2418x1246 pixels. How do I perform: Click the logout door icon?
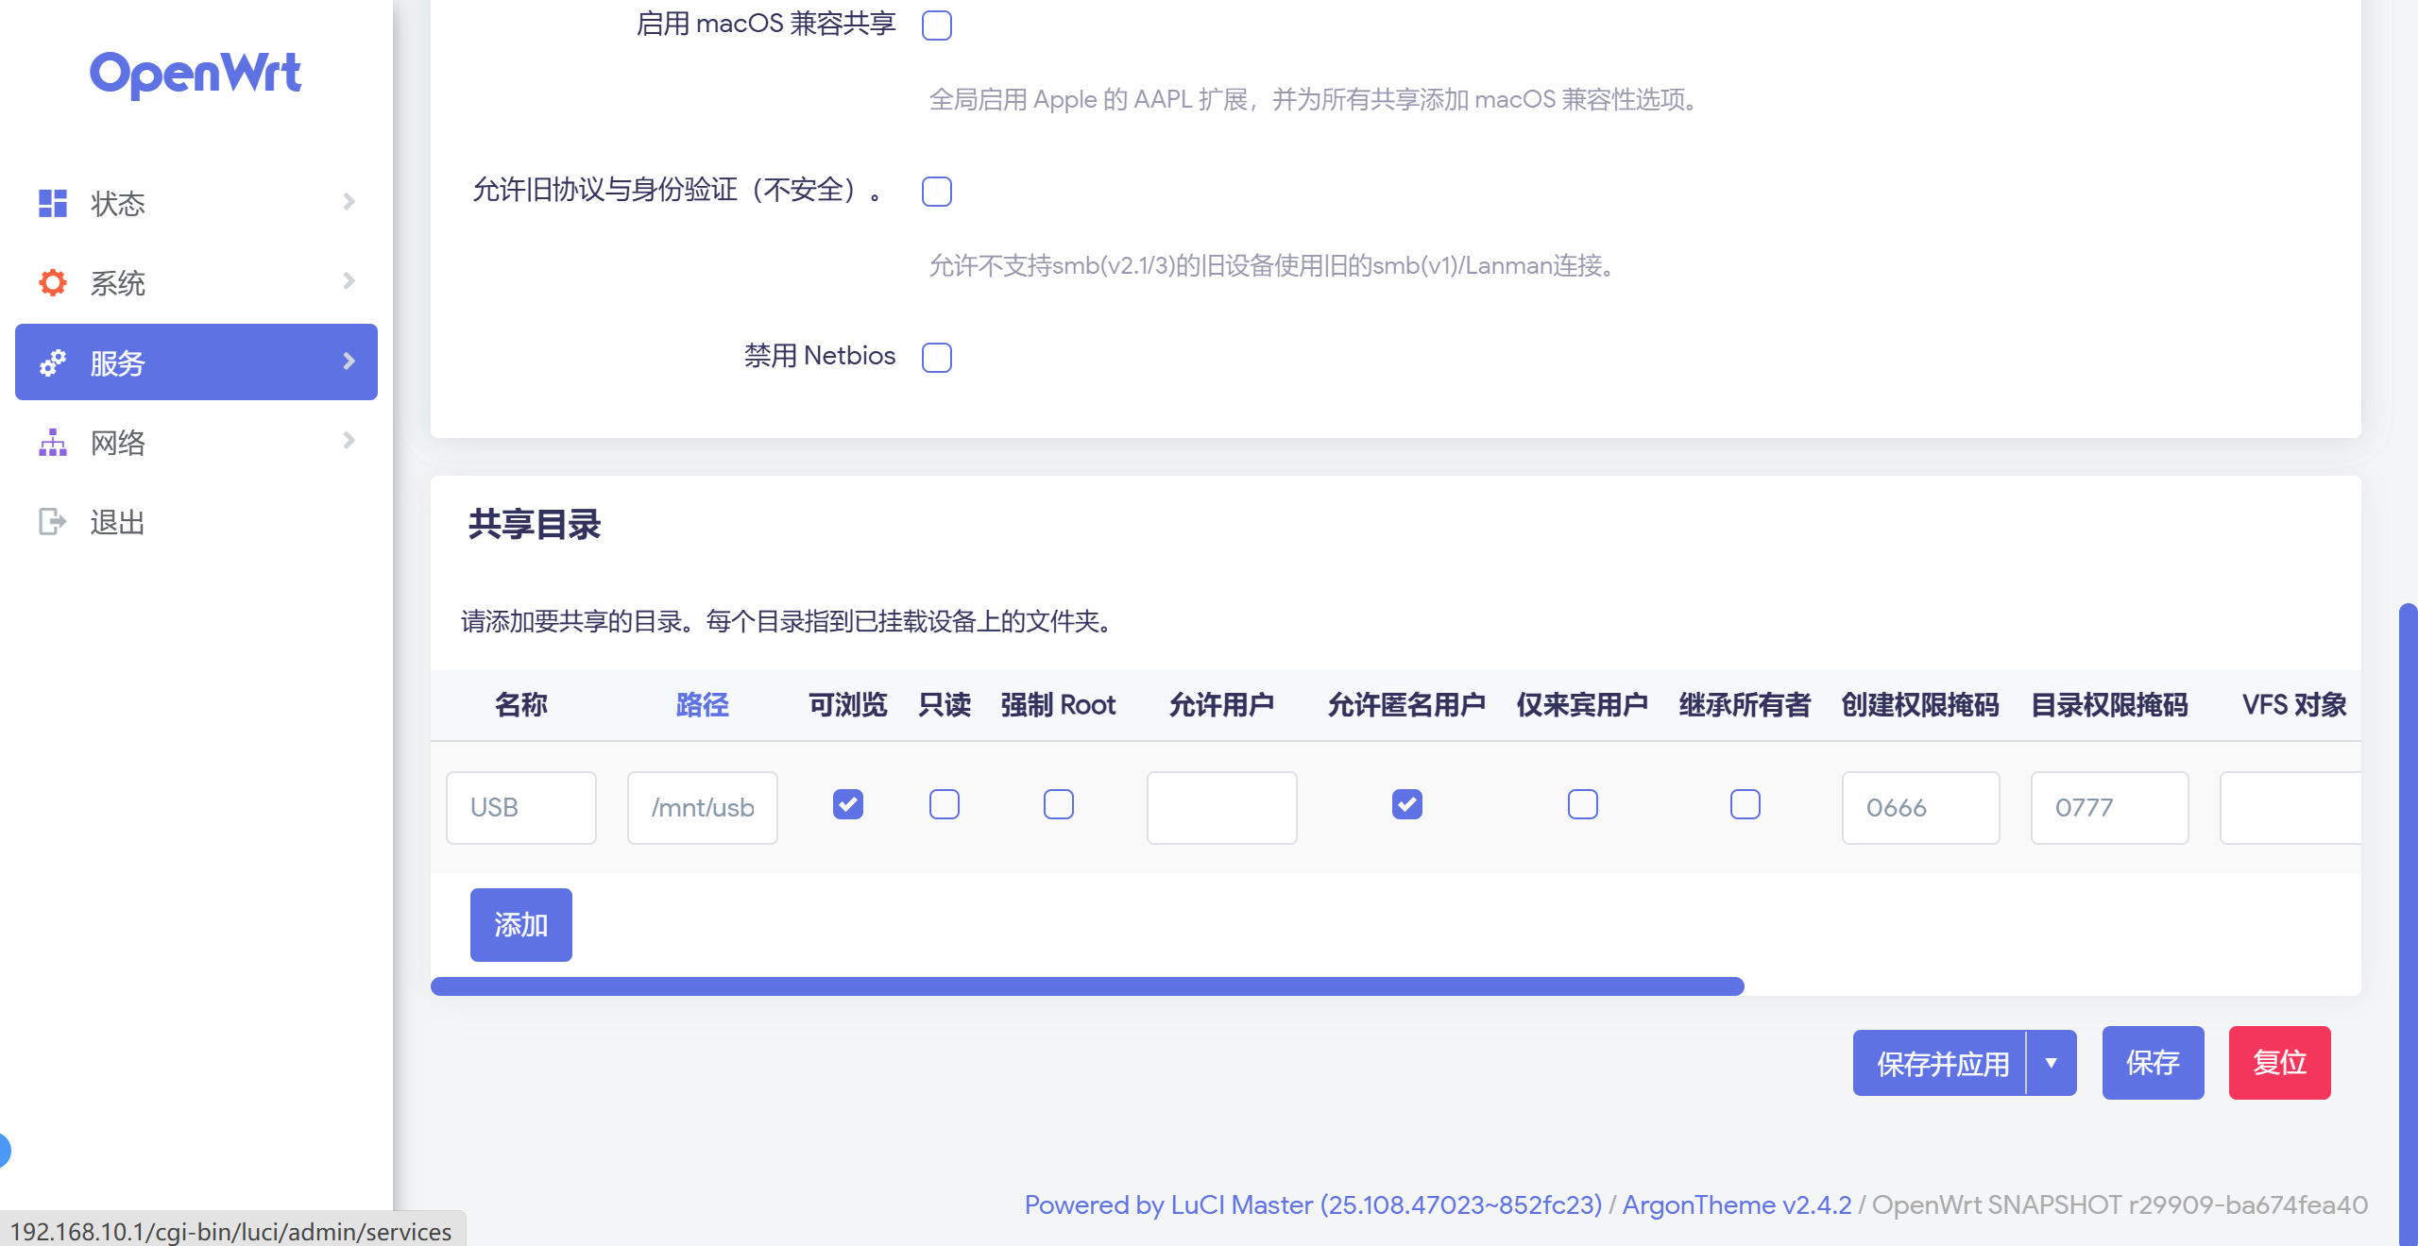pyautogui.click(x=53, y=521)
